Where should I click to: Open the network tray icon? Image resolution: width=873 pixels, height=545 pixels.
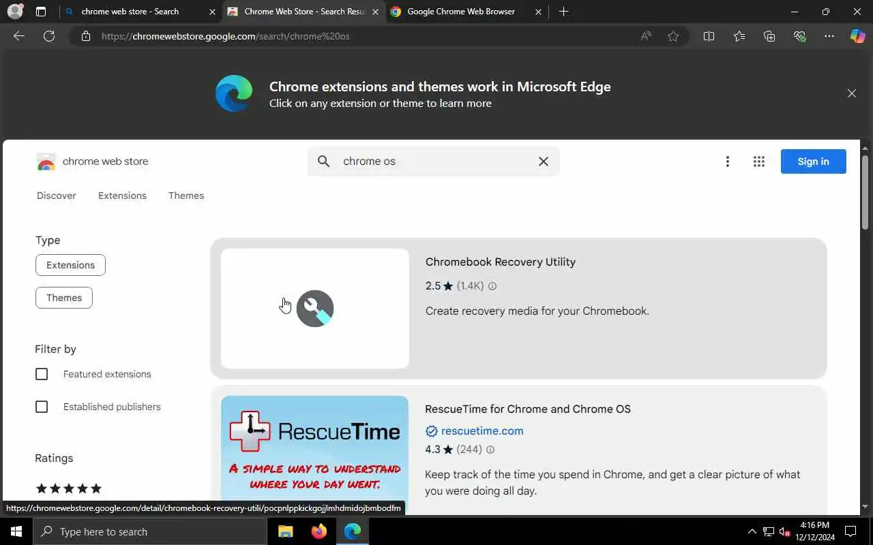(769, 531)
